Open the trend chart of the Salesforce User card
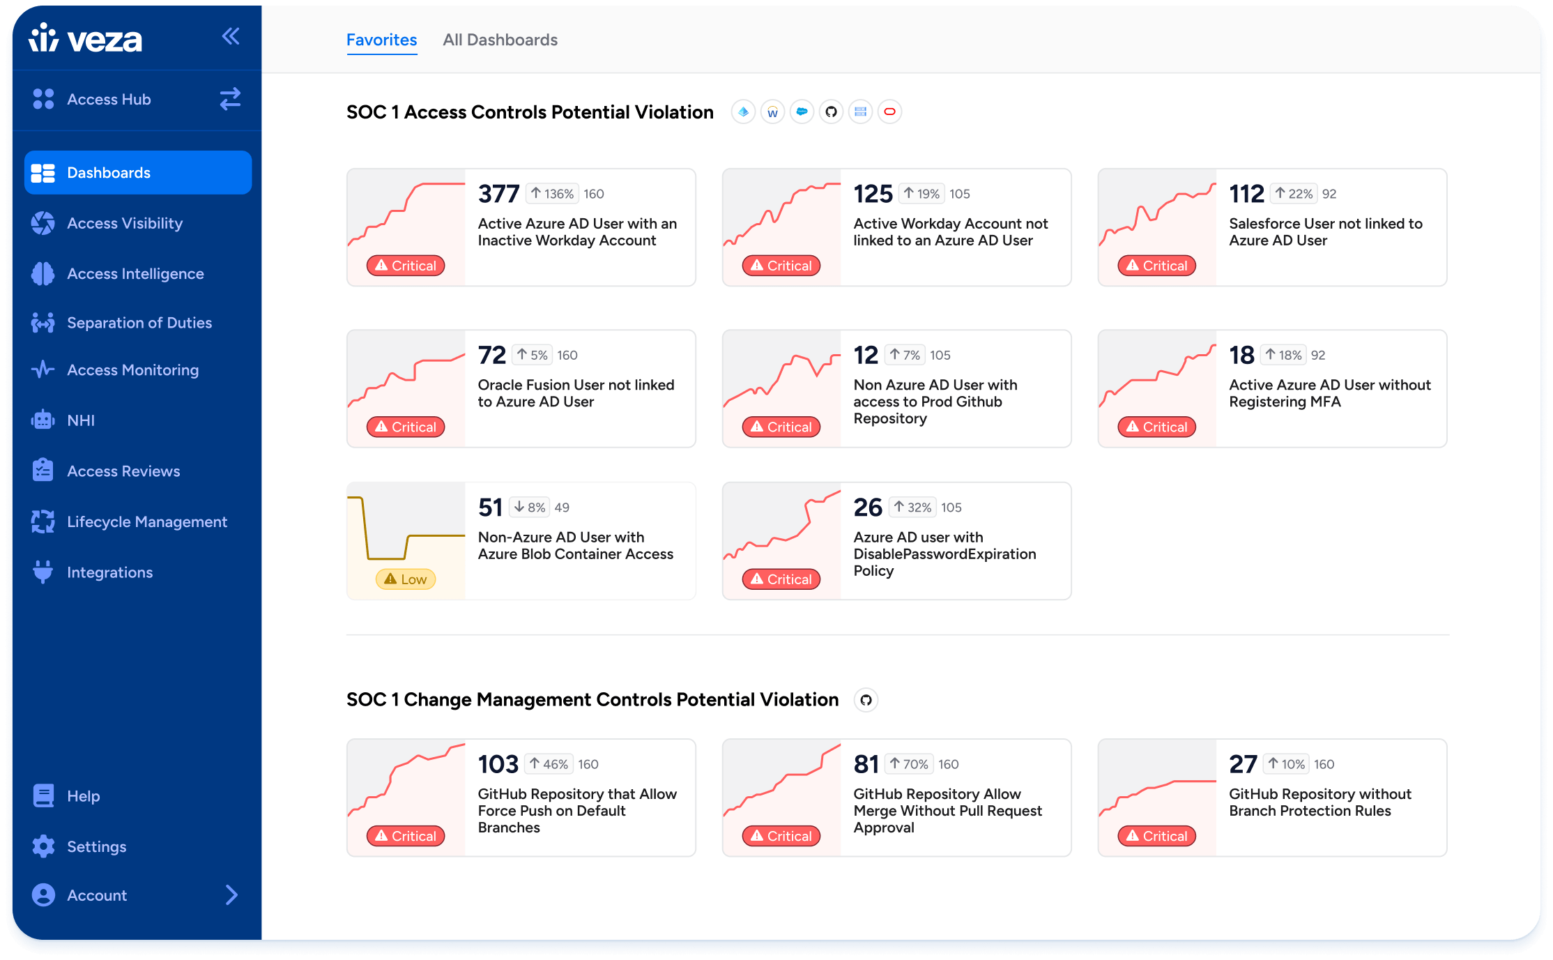Image resolution: width=1553 pixels, height=960 pixels. point(1158,227)
